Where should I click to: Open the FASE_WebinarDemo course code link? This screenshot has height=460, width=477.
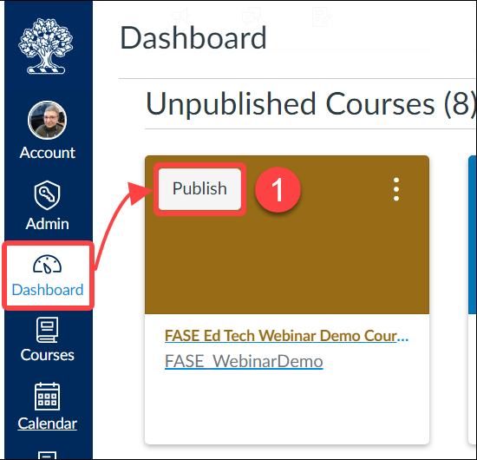click(244, 361)
